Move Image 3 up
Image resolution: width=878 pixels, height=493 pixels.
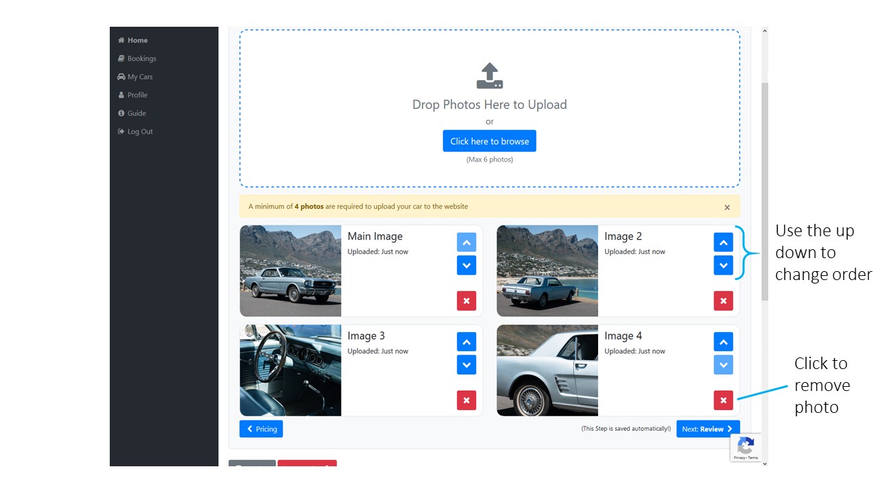pos(466,342)
